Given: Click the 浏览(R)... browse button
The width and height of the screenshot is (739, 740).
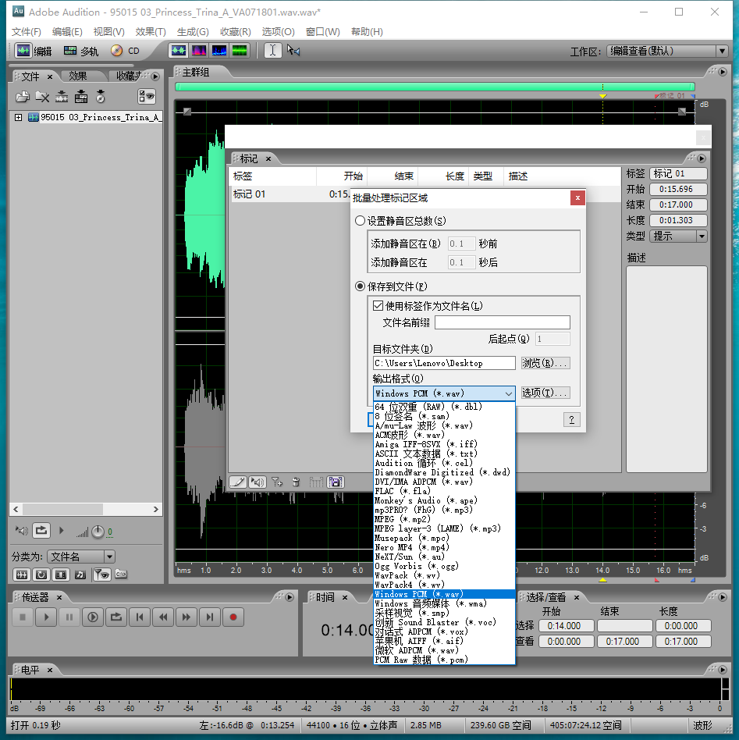Looking at the screenshot, I should coord(545,363).
